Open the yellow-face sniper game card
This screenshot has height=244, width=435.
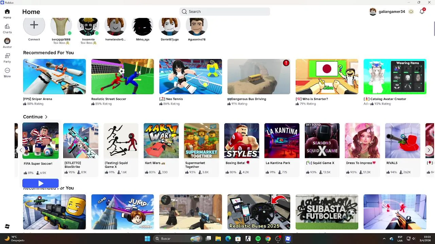coord(54,212)
